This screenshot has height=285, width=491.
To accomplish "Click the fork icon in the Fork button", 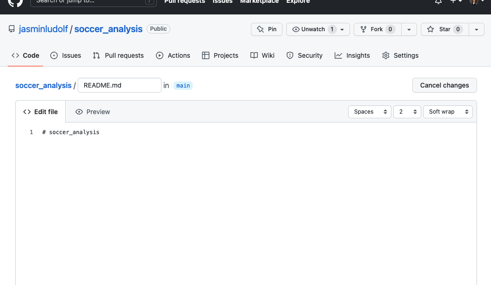I will (363, 29).
